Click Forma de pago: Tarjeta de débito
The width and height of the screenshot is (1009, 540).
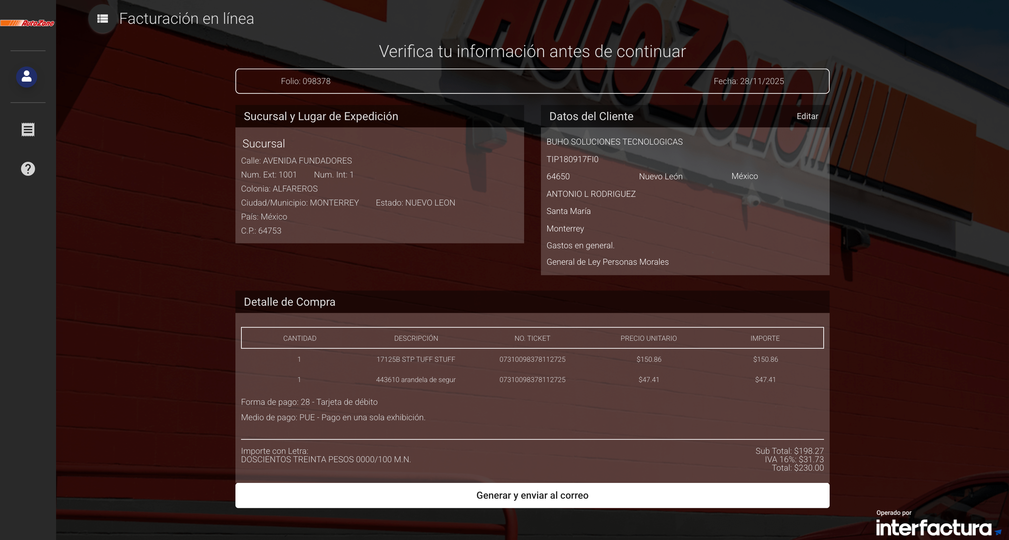point(309,402)
